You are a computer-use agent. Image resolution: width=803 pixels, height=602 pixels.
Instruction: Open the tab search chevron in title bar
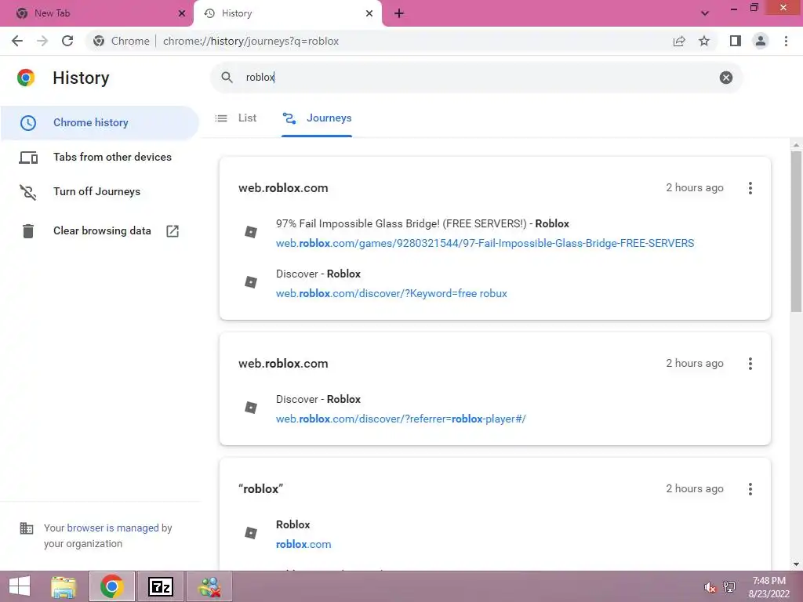click(705, 13)
